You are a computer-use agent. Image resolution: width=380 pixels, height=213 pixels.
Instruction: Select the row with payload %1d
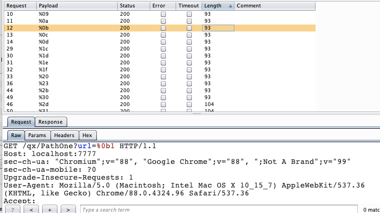pos(160,56)
